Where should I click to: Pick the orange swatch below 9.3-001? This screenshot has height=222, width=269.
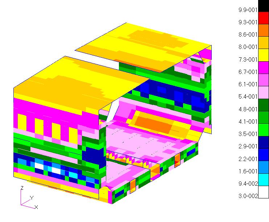264,29
